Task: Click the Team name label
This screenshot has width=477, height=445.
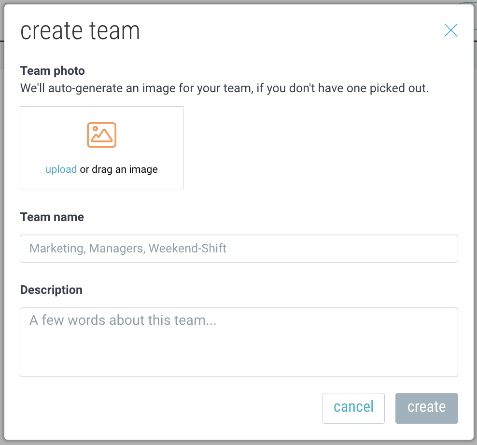Action: (52, 217)
